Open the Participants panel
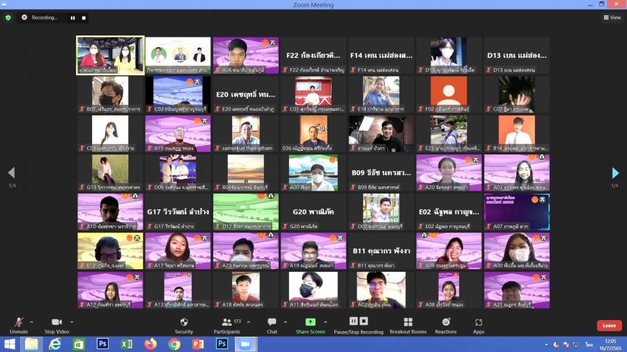Image resolution: width=627 pixels, height=352 pixels. tap(227, 324)
